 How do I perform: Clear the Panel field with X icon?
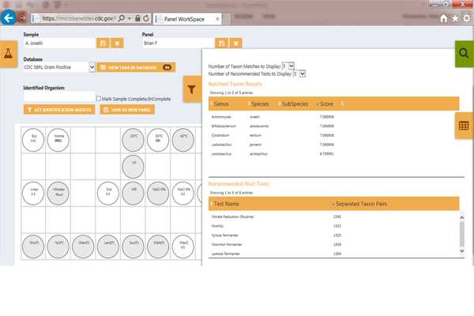235,43
